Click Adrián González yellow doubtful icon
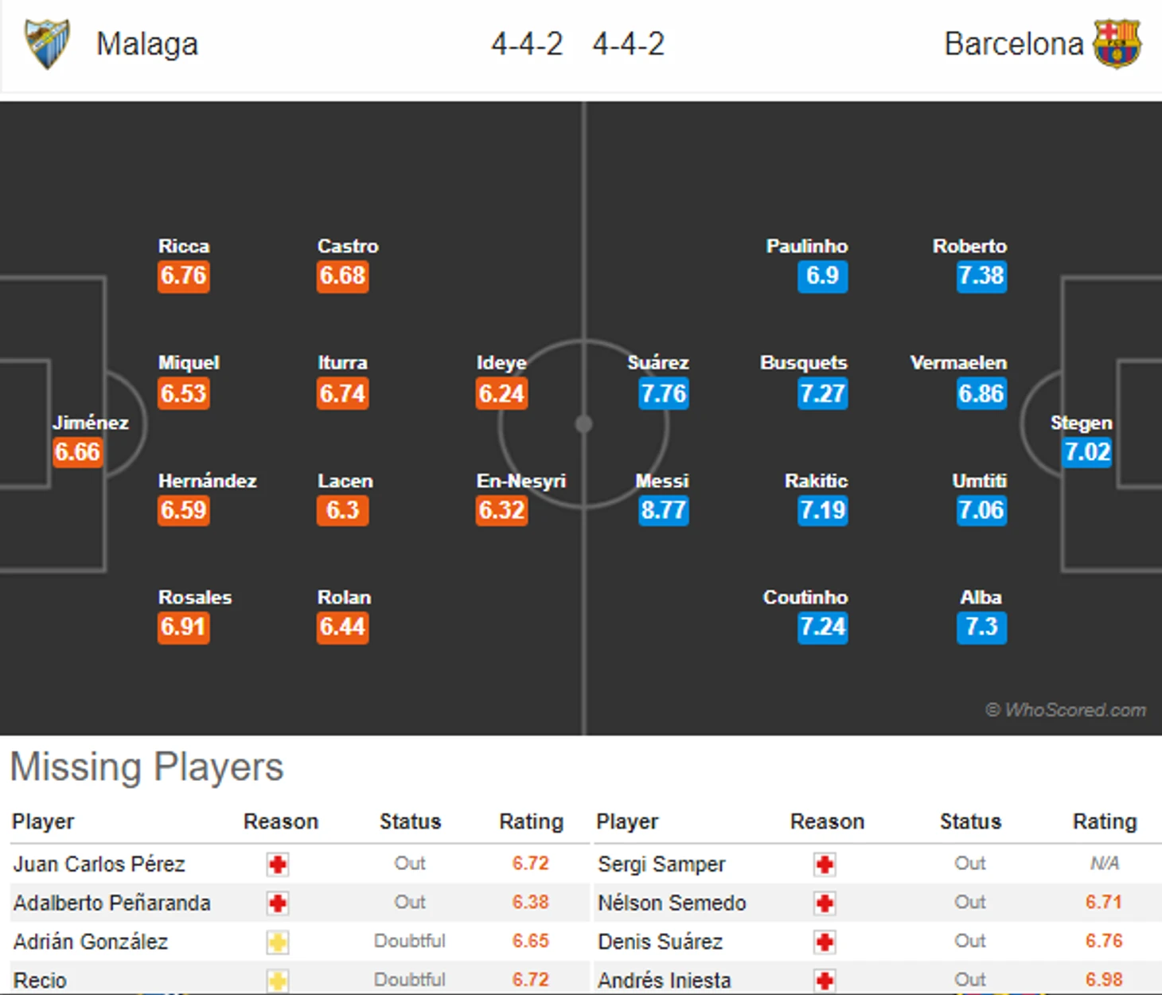This screenshot has height=995, width=1162. pyautogui.click(x=277, y=942)
